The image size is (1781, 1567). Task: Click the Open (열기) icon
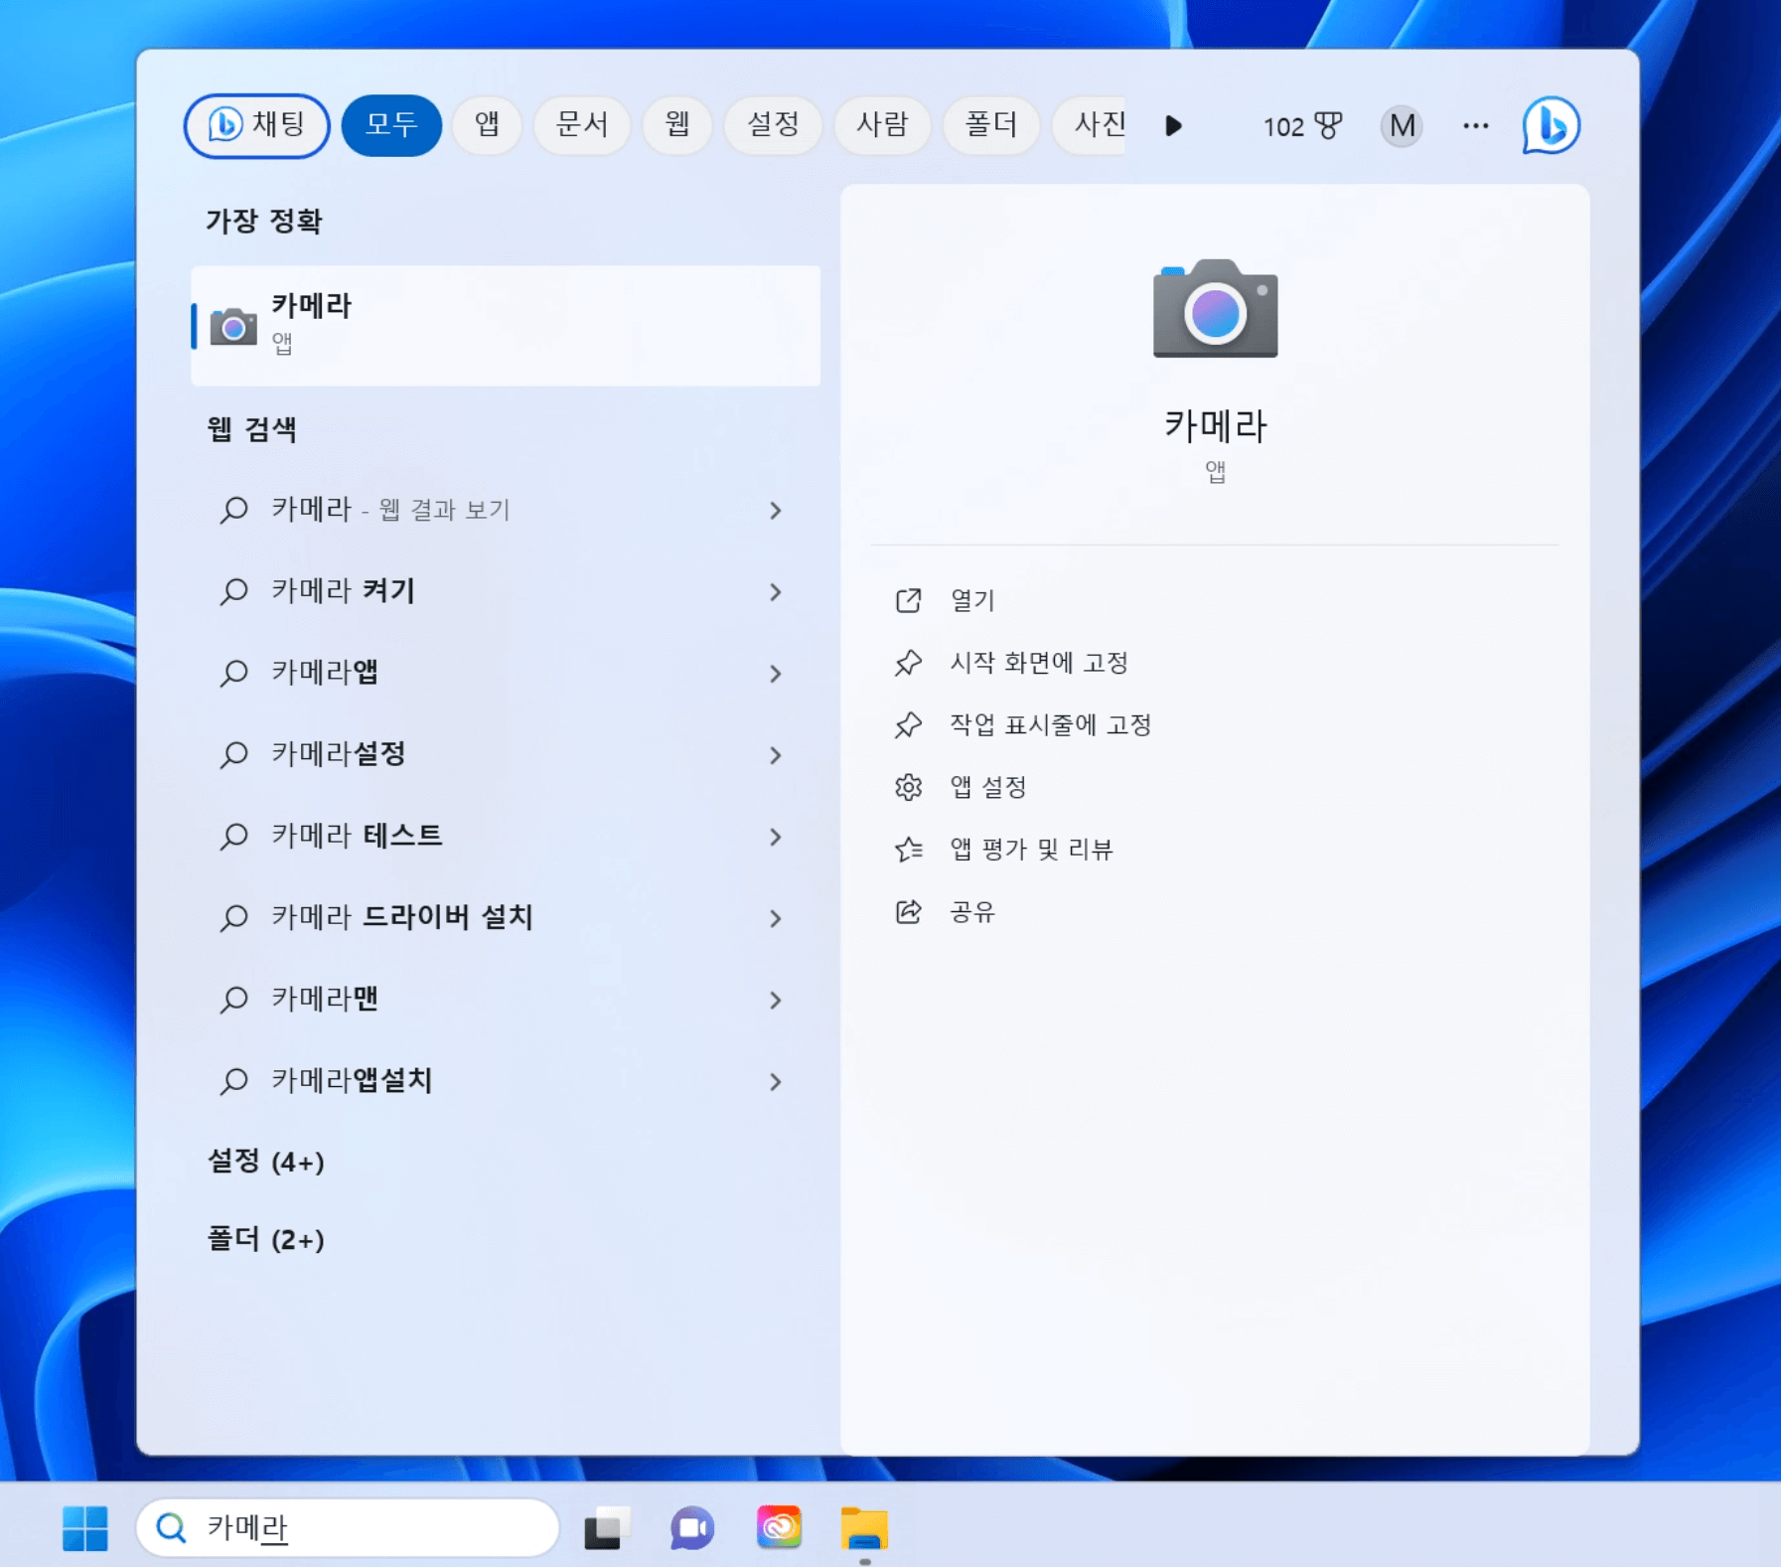908,600
